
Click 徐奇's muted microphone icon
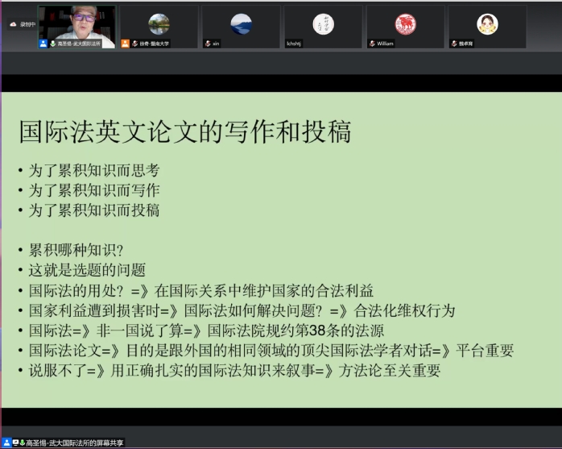[x=134, y=44]
